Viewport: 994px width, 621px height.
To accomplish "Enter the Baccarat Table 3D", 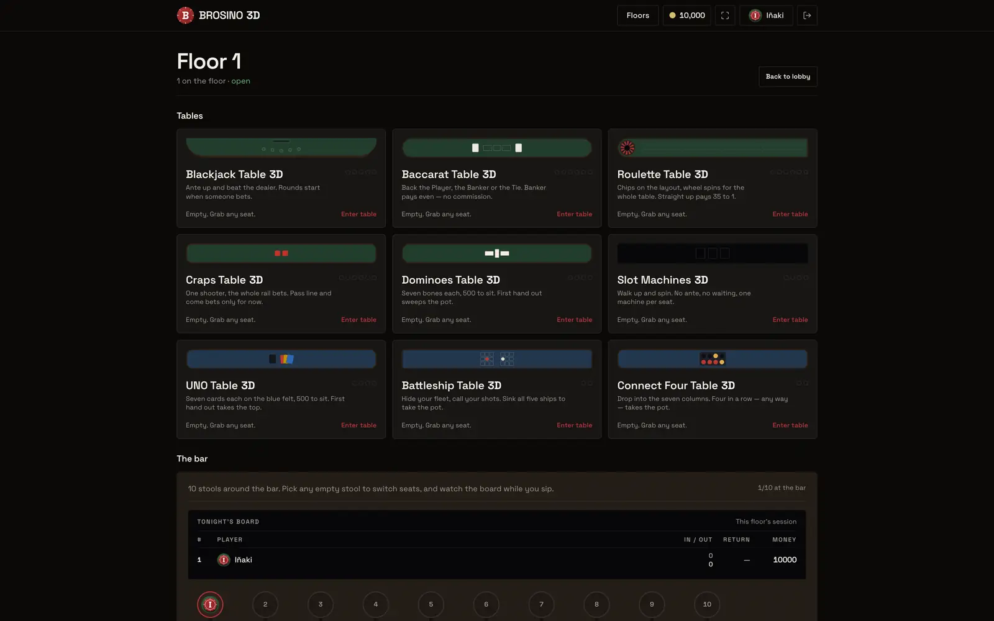I will (x=574, y=214).
